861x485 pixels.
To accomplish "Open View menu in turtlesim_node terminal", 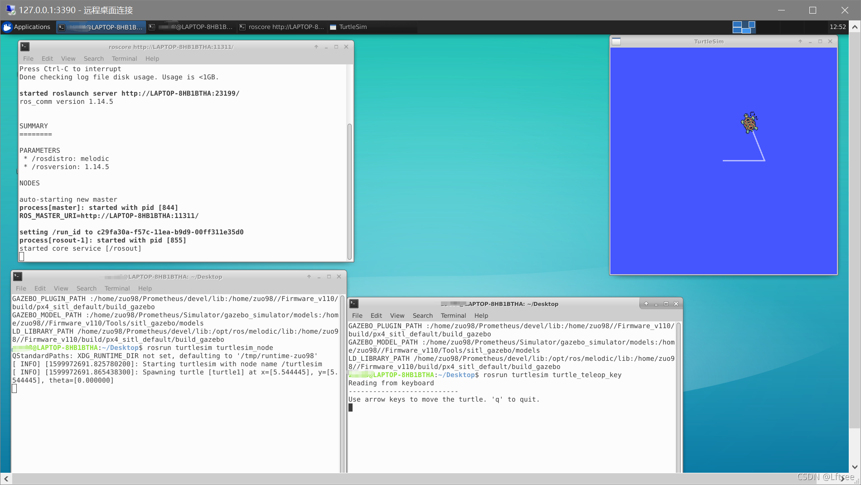I will [61, 288].
